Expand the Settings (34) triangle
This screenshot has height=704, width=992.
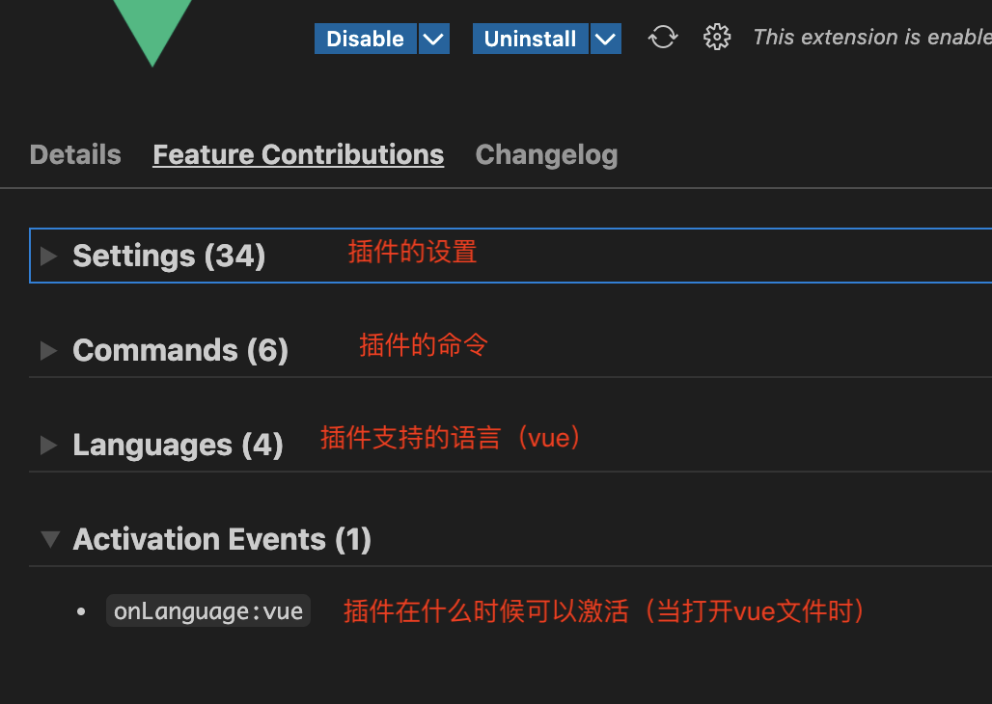coord(48,256)
